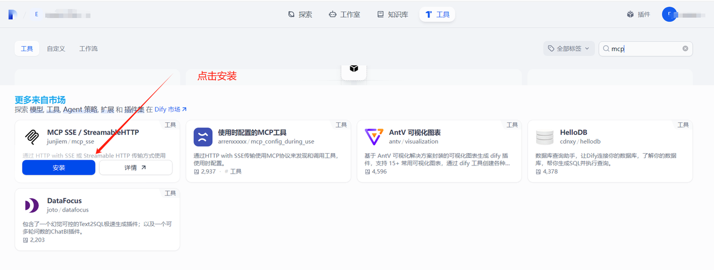
Task: Click the 使用时配置的MCP工具 plugin icon
Action: pos(203,136)
